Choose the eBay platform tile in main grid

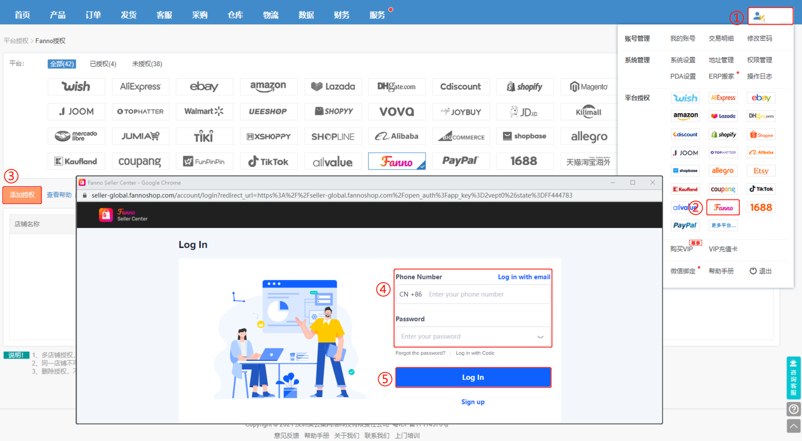204,87
